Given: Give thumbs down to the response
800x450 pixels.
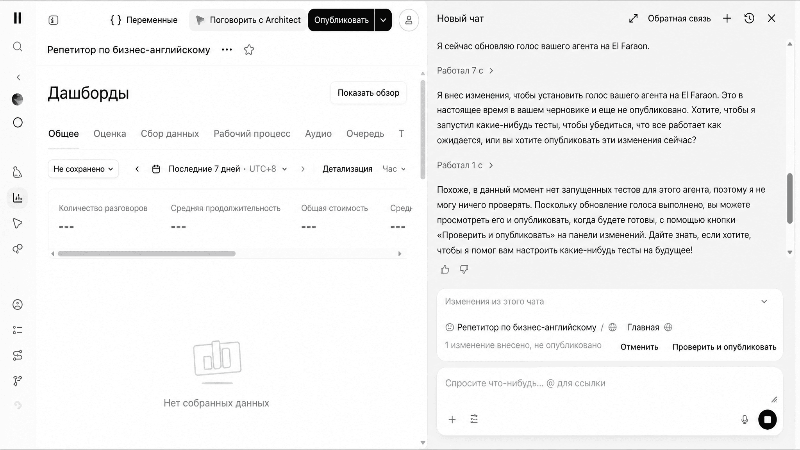Looking at the screenshot, I should pyautogui.click(x=464, y=270).
